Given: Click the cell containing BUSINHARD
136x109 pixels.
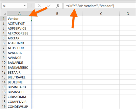Looking at the screenshot, I should coord(19,87).
